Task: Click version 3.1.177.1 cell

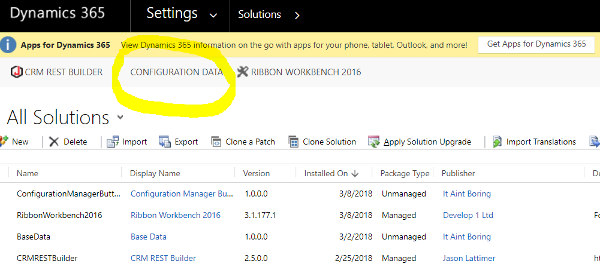Action: click(261, 215)
